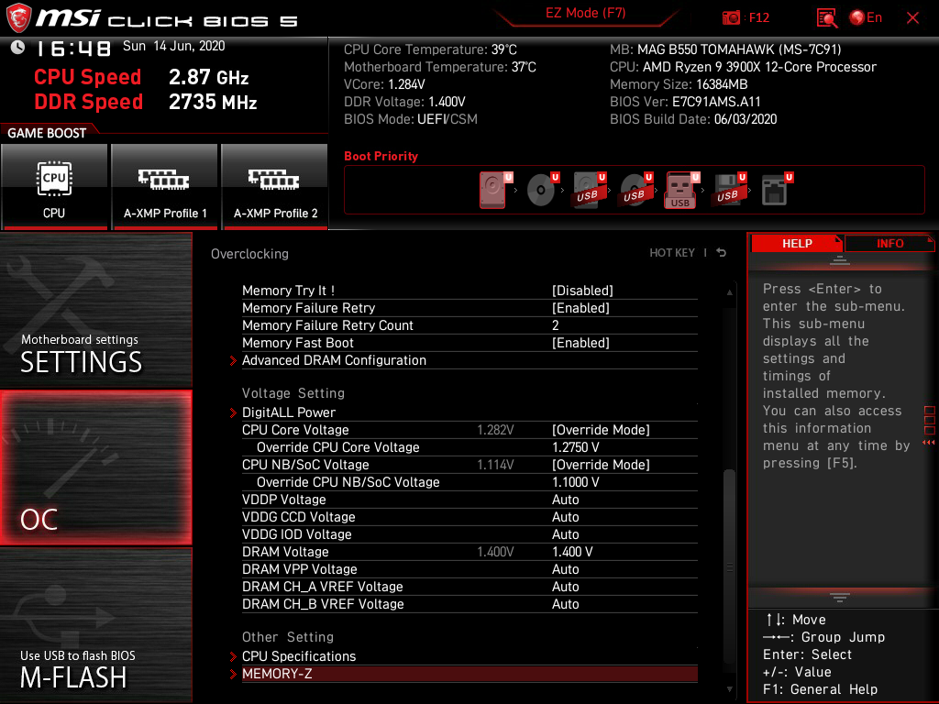Screen dimensions: 939x704
Task: Click the CPU Core Temperature 39°C readout
Action: click(x=430, y=49)
